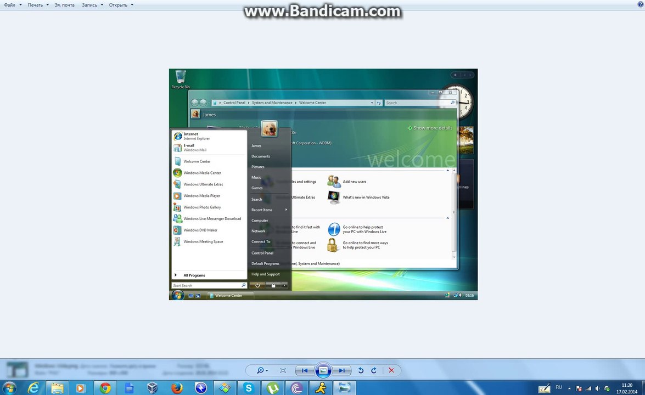Click Windows DVD Maker in pictured Start menu
The width and height of the screenshot is (645, 395).
[200, 230]
